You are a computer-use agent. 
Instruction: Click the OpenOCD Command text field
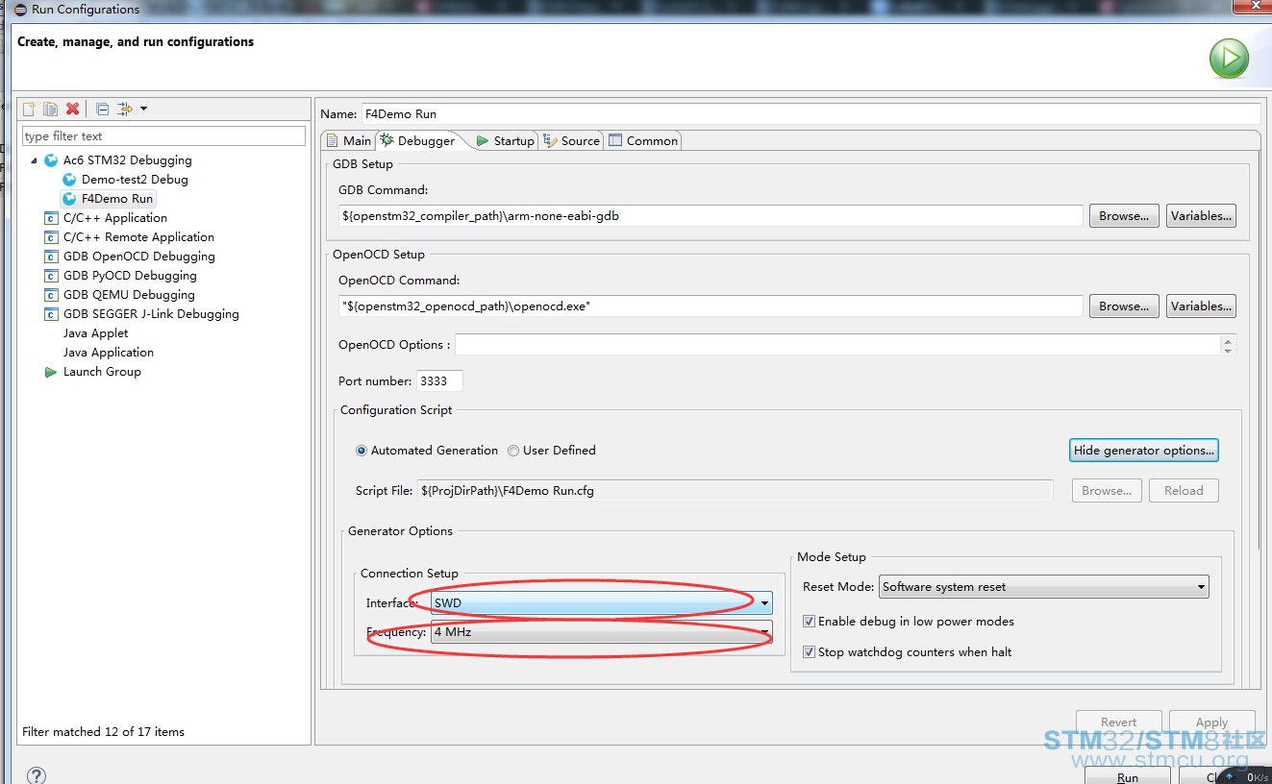(x=711, y=306)
